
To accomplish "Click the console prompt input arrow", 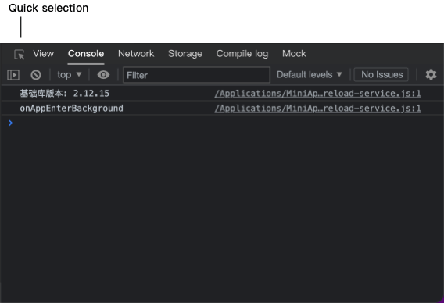I will point(10,123).
